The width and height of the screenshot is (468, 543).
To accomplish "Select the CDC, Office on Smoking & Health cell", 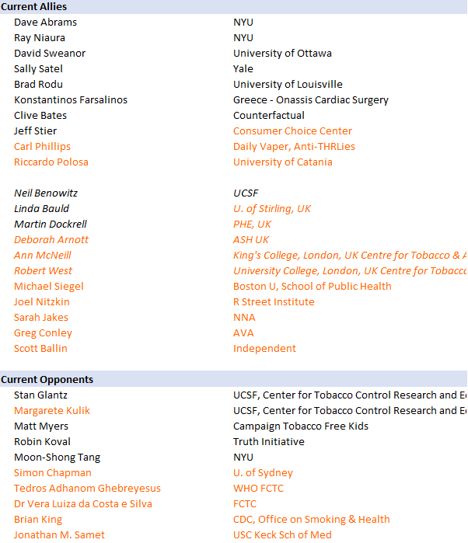I will pos(311,520).
